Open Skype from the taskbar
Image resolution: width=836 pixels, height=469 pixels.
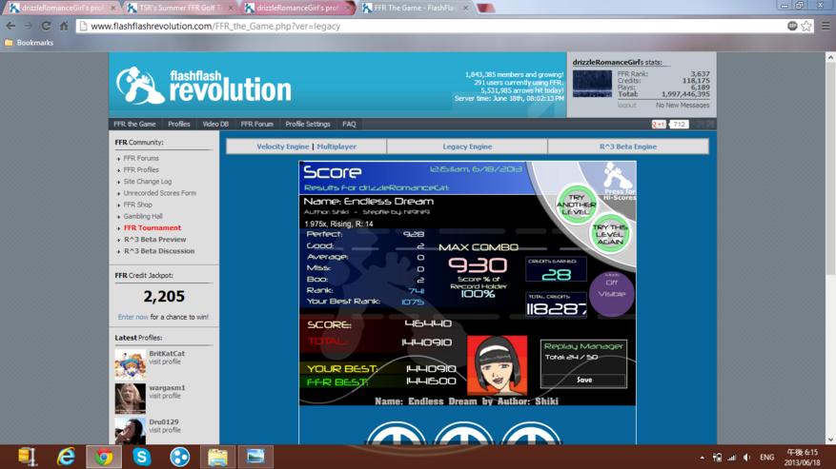[x=142, y=457]
